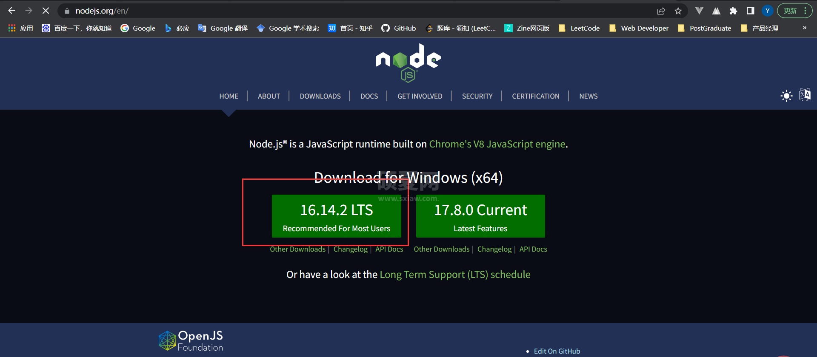Download the 17.8.0 Current version
Viewport: 817px width, 357px height.
[x=480, y=216]
